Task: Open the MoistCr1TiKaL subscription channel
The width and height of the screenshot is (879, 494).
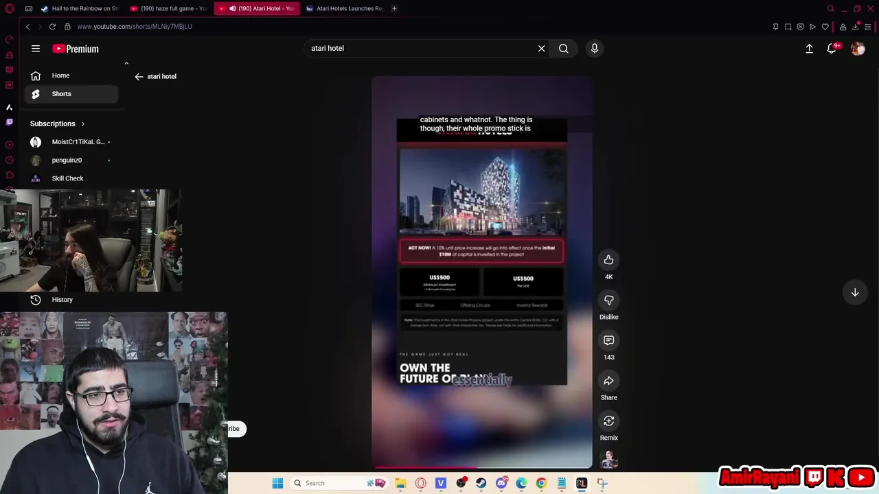Action: (71, 142)
